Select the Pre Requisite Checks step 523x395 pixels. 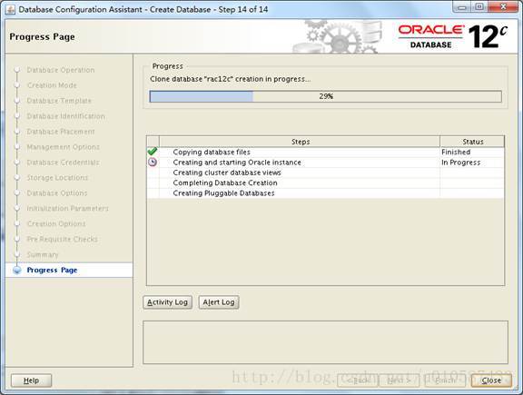pyautogui.click(x=63, y=239)
